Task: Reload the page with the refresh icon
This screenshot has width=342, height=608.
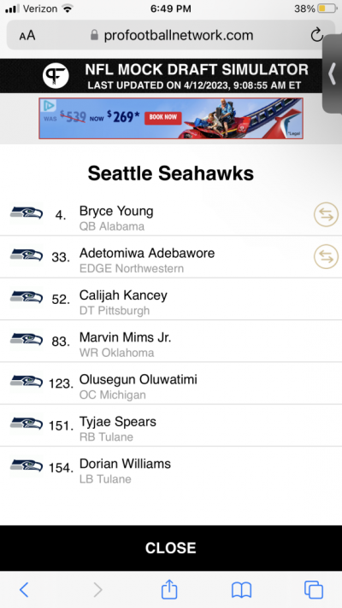Action: point(317,35)
